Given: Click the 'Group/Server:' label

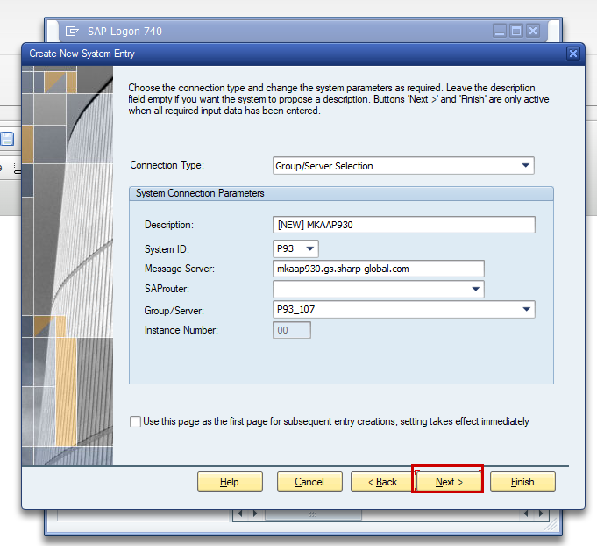Looking at the screenshot, I should [x=174, y=311].
